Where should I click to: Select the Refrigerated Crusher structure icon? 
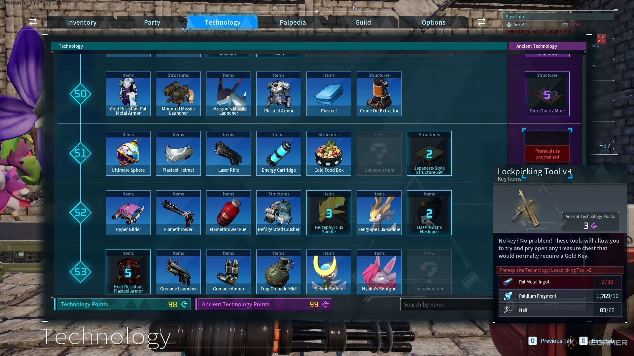tap(279, 212)
